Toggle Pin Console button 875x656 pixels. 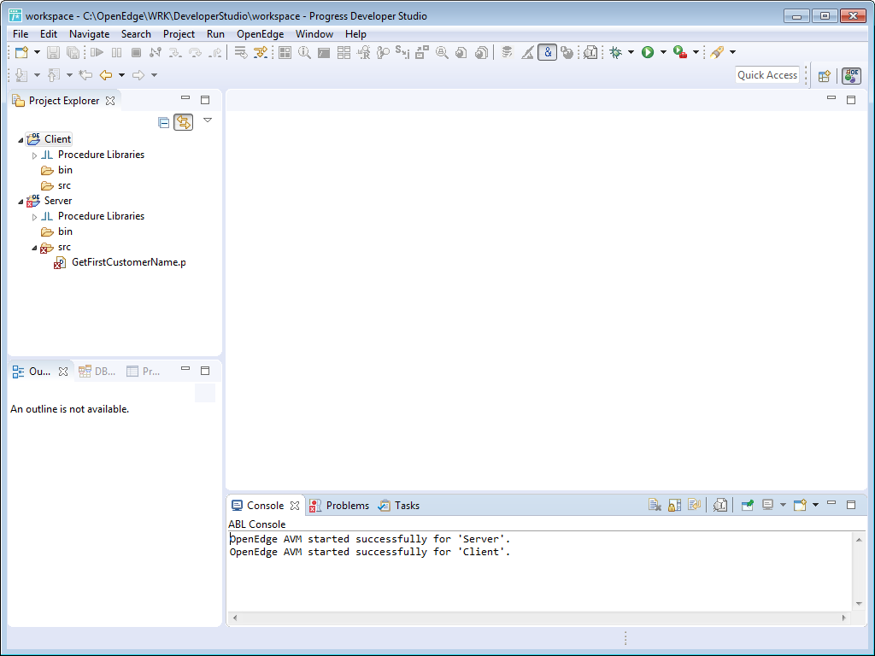pyautogui.click(x=747, y=506)
